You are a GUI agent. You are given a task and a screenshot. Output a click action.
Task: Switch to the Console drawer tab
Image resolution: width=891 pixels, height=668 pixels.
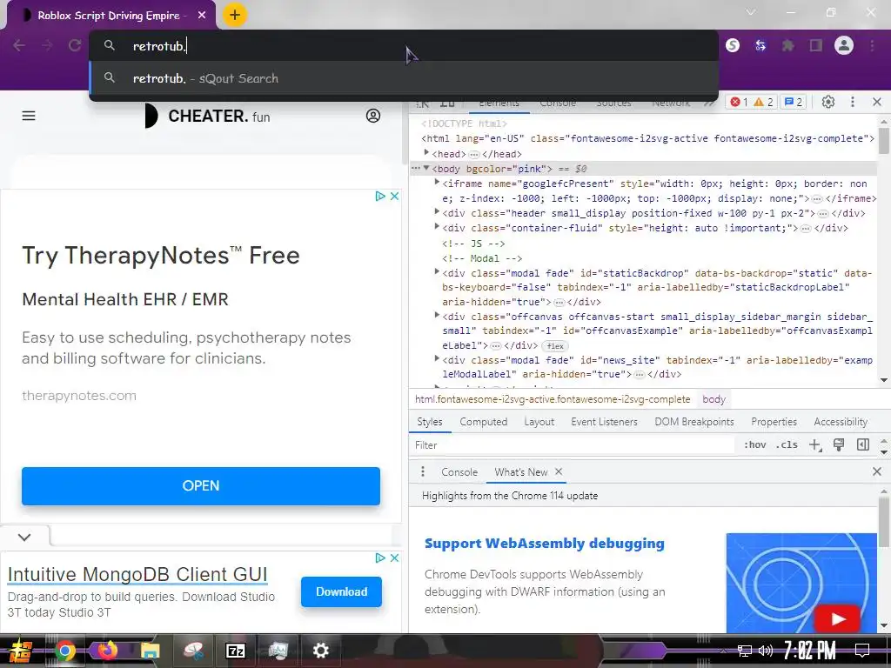point(459,472)
